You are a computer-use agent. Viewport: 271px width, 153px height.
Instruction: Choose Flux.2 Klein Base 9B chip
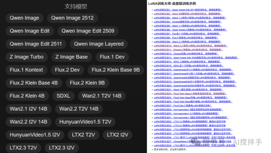(116, 70)
